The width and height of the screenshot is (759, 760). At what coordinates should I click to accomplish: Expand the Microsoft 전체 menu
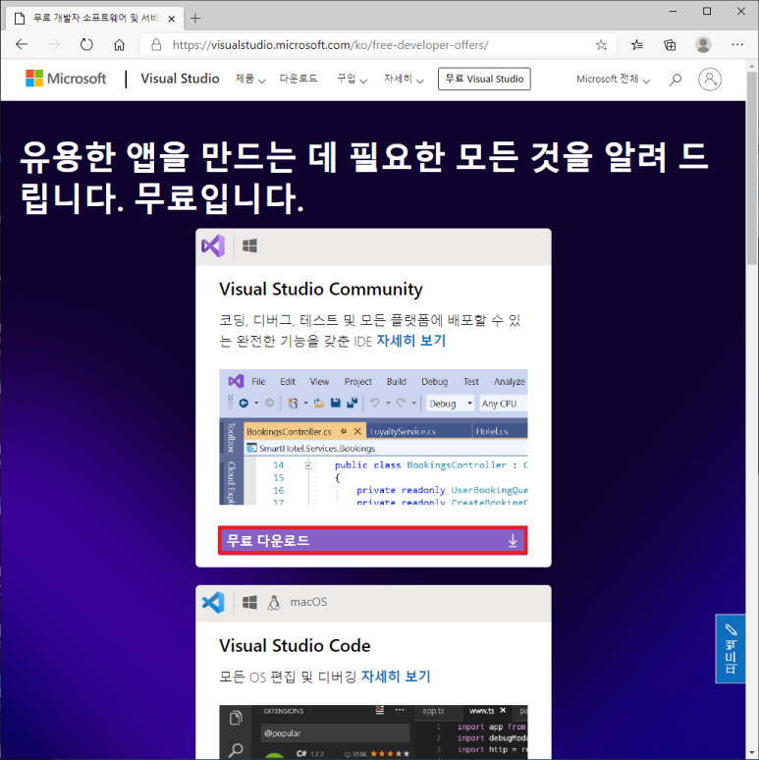(x=613, y=79)
